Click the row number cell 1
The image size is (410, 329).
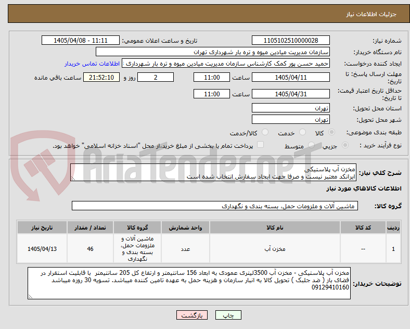click(x=393, y=249)
